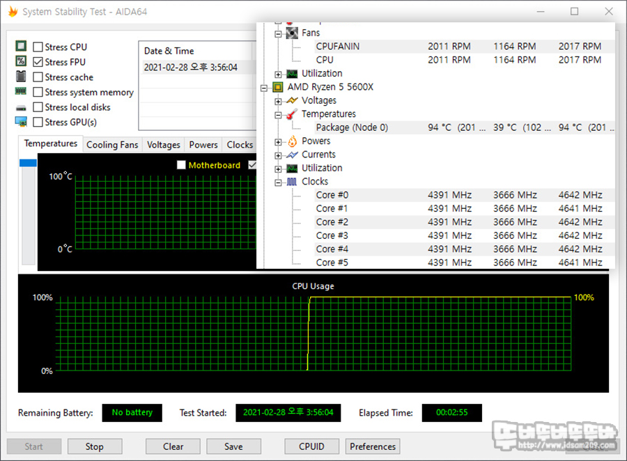Open the Voltages tab
The width and height of the screenshot is (627, 461).
tap(164, 145)
